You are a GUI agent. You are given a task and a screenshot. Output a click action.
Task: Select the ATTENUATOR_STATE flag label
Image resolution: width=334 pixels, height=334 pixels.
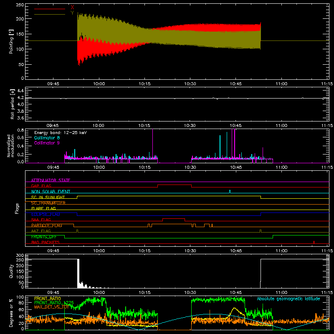pos(51,180)
